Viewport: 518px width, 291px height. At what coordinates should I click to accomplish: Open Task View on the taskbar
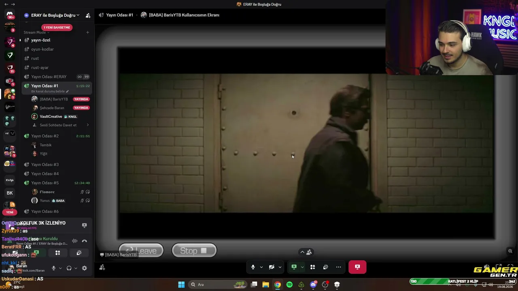click(254, 285)
